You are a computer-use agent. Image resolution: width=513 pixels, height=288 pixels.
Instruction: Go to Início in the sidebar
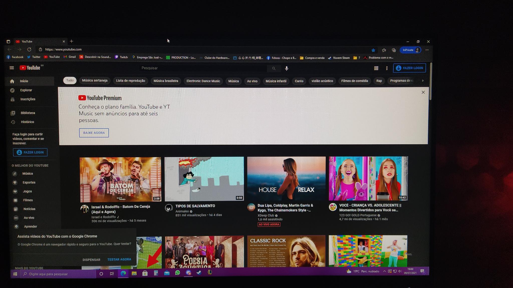coord(30,81)
